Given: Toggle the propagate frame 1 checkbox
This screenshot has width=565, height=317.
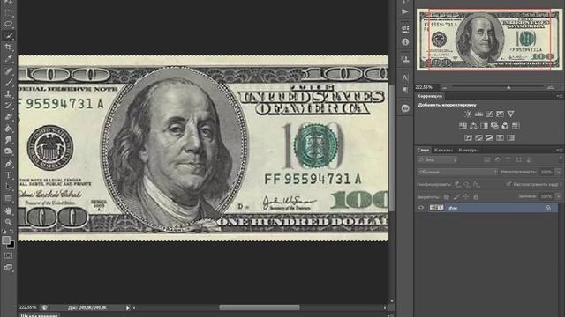Looking at the screenshot, I should click(508, 184).
